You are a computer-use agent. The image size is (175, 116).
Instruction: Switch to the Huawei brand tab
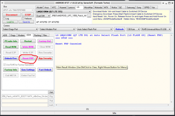coord(63,8)
